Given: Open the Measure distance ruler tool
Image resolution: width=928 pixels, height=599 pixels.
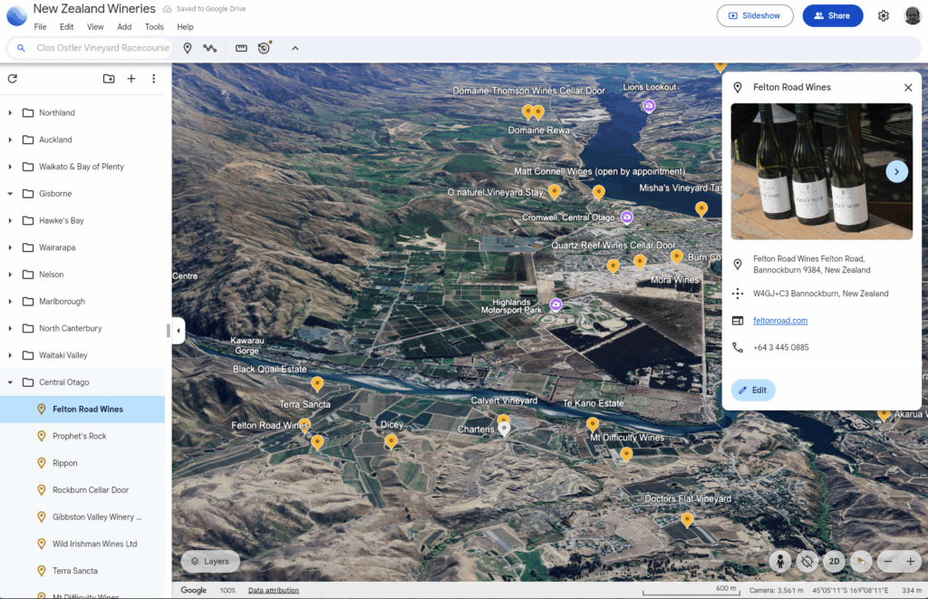Looking at the screenshot, I should (241, 48).
